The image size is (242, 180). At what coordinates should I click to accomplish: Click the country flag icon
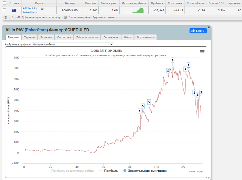[14, 10]
